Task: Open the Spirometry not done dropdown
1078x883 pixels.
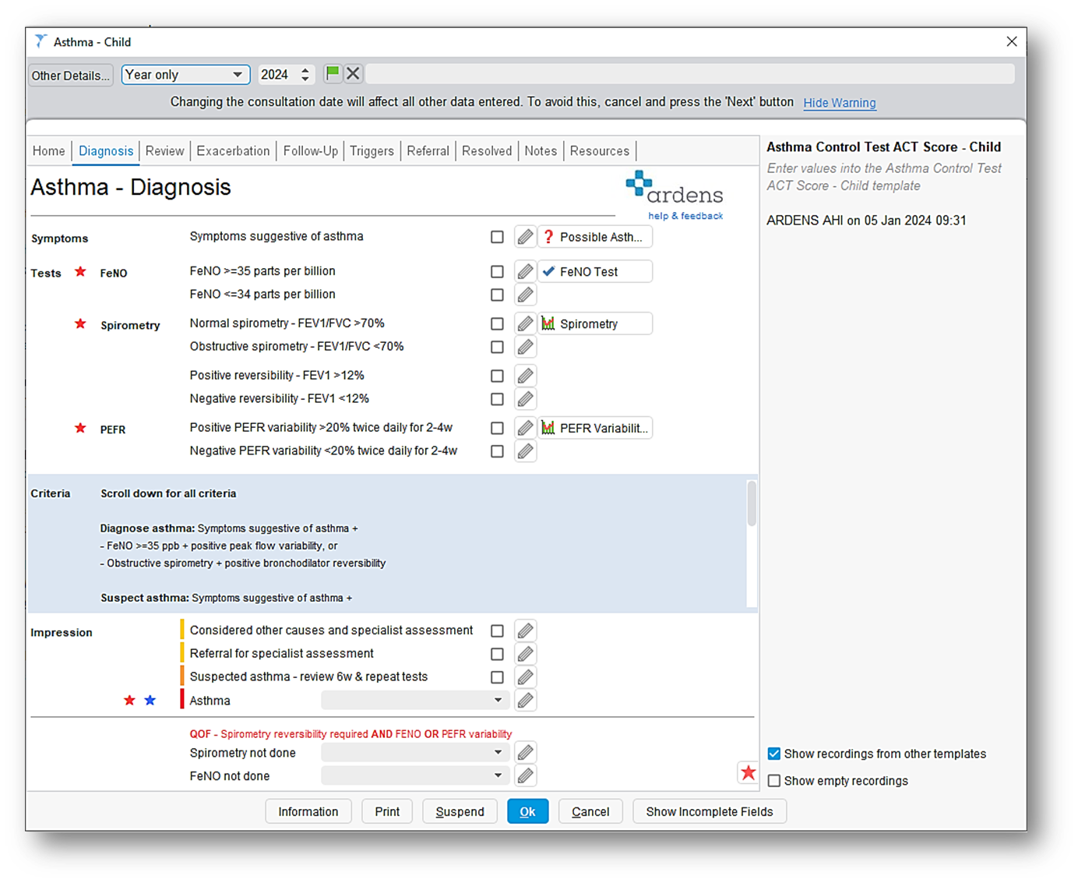Action: pos(415,753)
